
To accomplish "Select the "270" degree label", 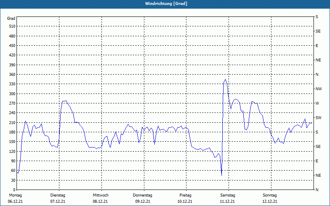I will click(x=12, y=103).
